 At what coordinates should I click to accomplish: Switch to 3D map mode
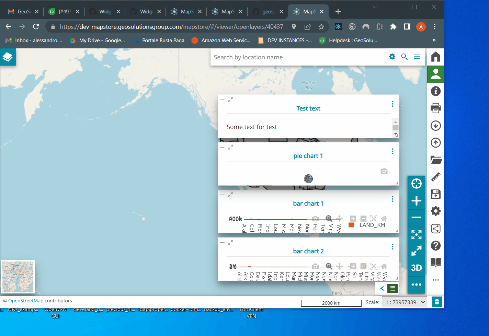pyautogui.click(x=417, y=268)
